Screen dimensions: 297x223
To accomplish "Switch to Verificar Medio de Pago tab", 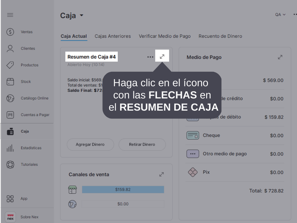I will coord(164,36).
